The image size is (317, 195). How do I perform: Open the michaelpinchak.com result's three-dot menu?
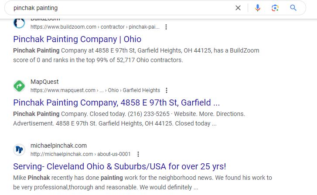[138, 154]
